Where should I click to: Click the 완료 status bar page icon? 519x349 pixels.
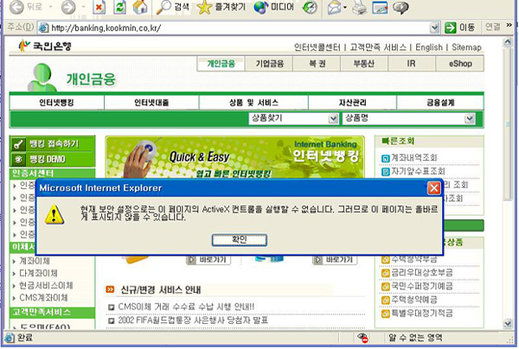point(10,338)
